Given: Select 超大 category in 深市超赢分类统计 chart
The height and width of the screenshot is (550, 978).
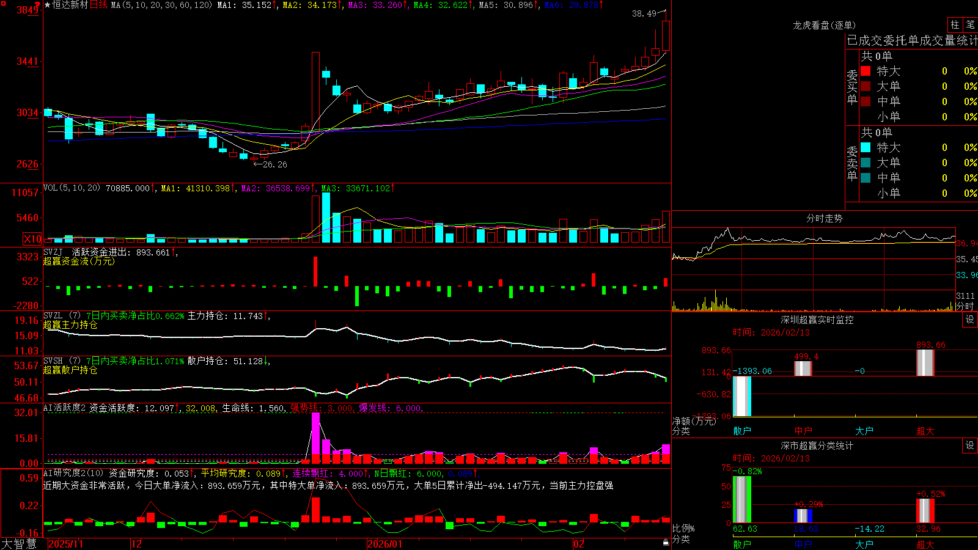Looking at the screenshot, I should tap(925, 544).
